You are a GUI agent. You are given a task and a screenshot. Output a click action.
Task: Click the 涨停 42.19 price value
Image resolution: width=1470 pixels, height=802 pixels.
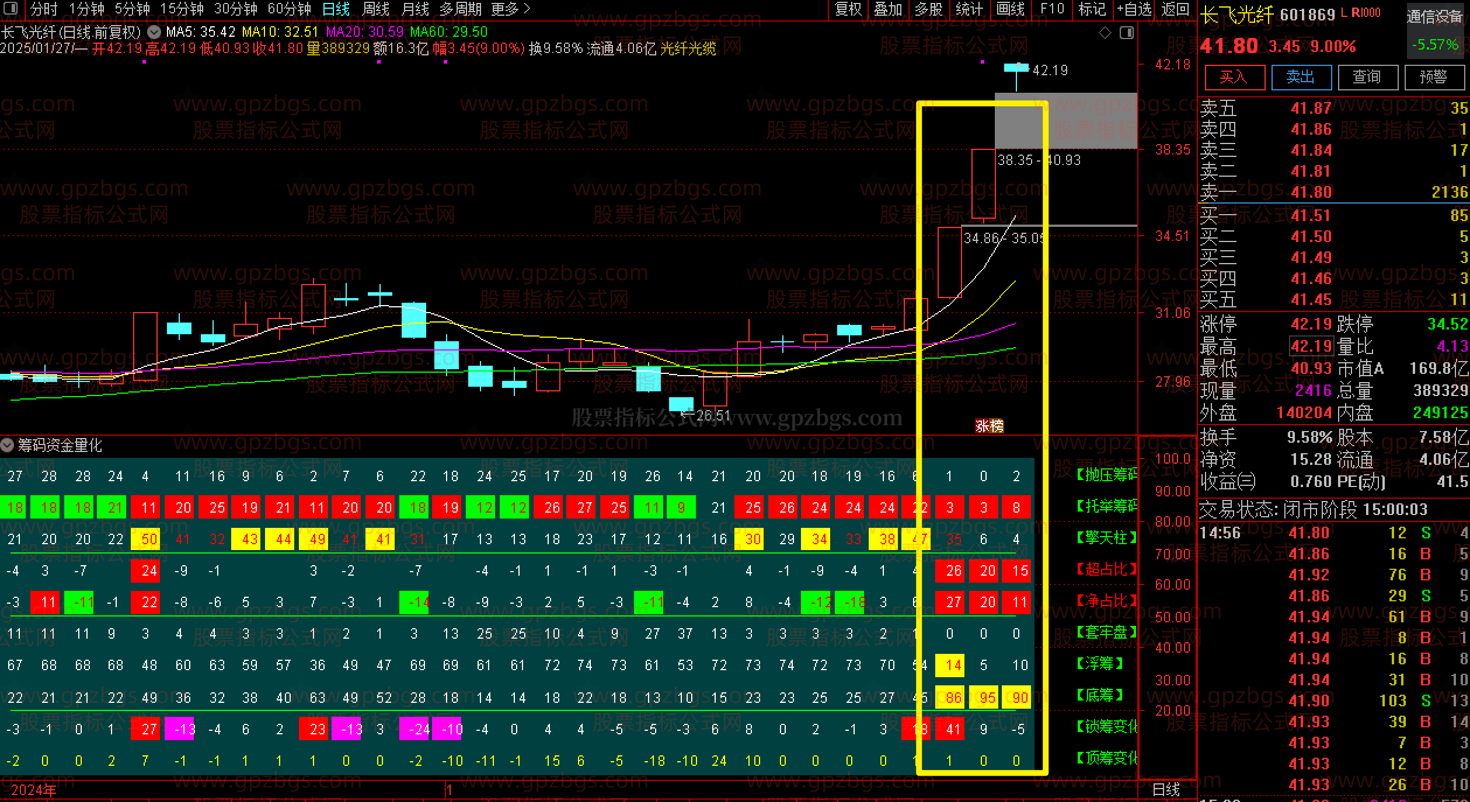tap(1311, 324)
